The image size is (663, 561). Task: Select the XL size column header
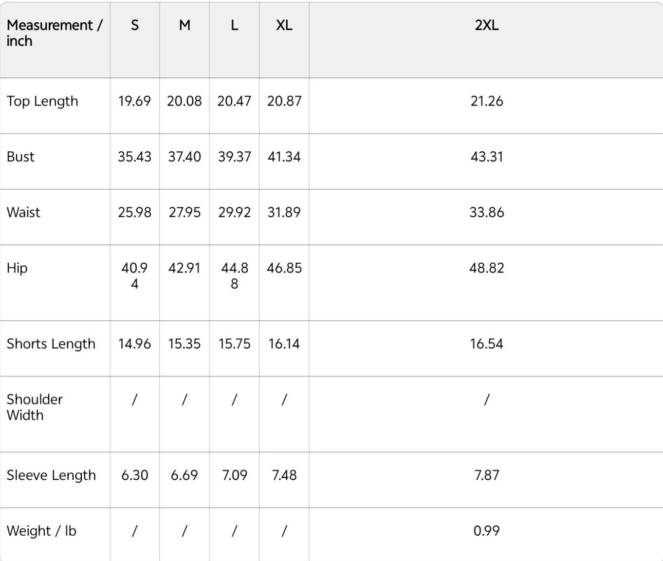[284, 25]
